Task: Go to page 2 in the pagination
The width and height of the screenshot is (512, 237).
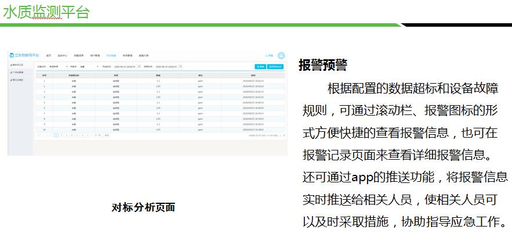Action: pos(61,135)
